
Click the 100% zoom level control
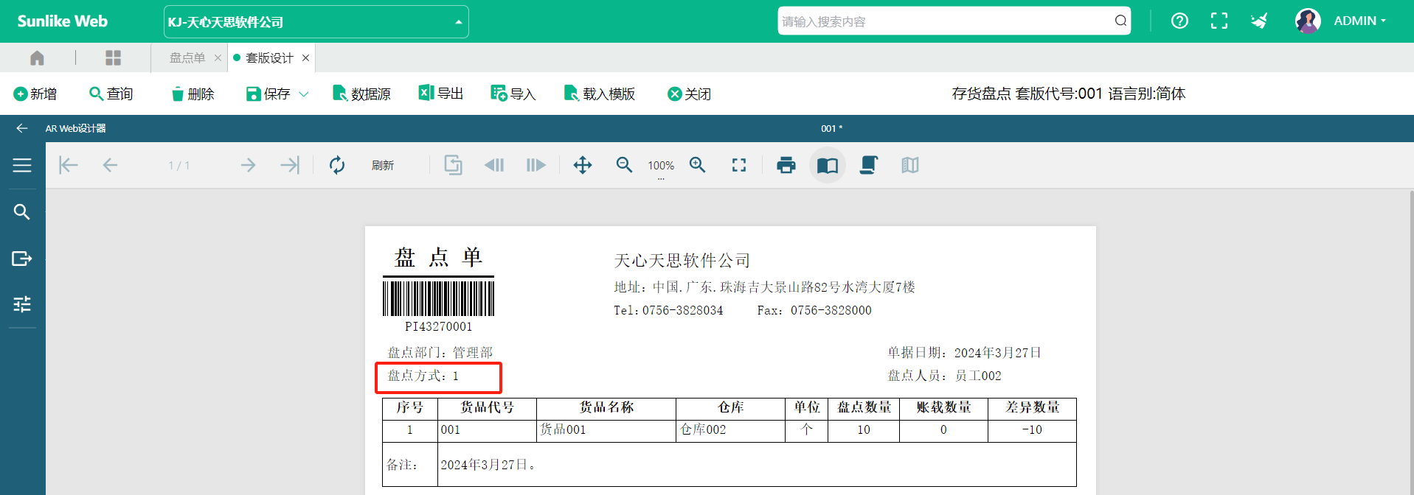click(x=661, y=166)
